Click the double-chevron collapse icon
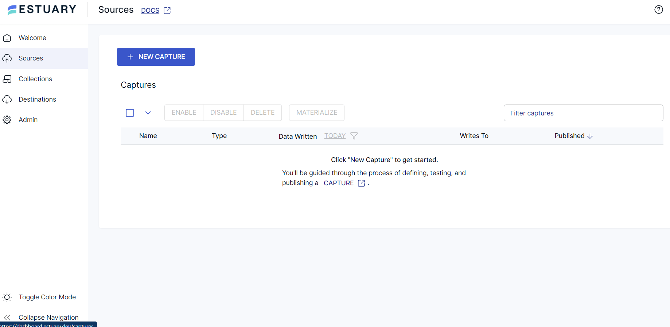 7,318
